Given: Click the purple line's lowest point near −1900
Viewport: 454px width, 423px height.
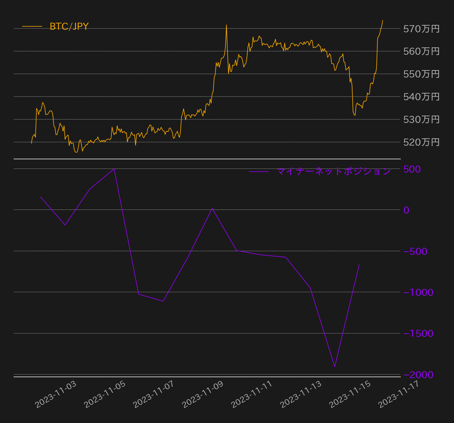Looking at the screenshot, I should [335, 366].
